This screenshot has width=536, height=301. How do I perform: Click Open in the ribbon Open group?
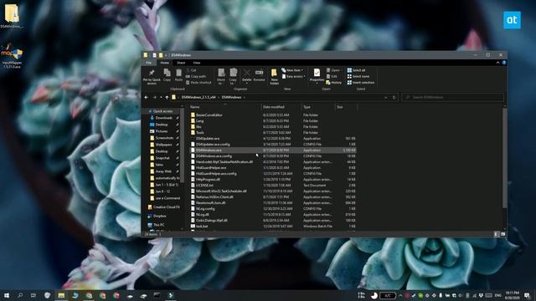coord(333,70)
